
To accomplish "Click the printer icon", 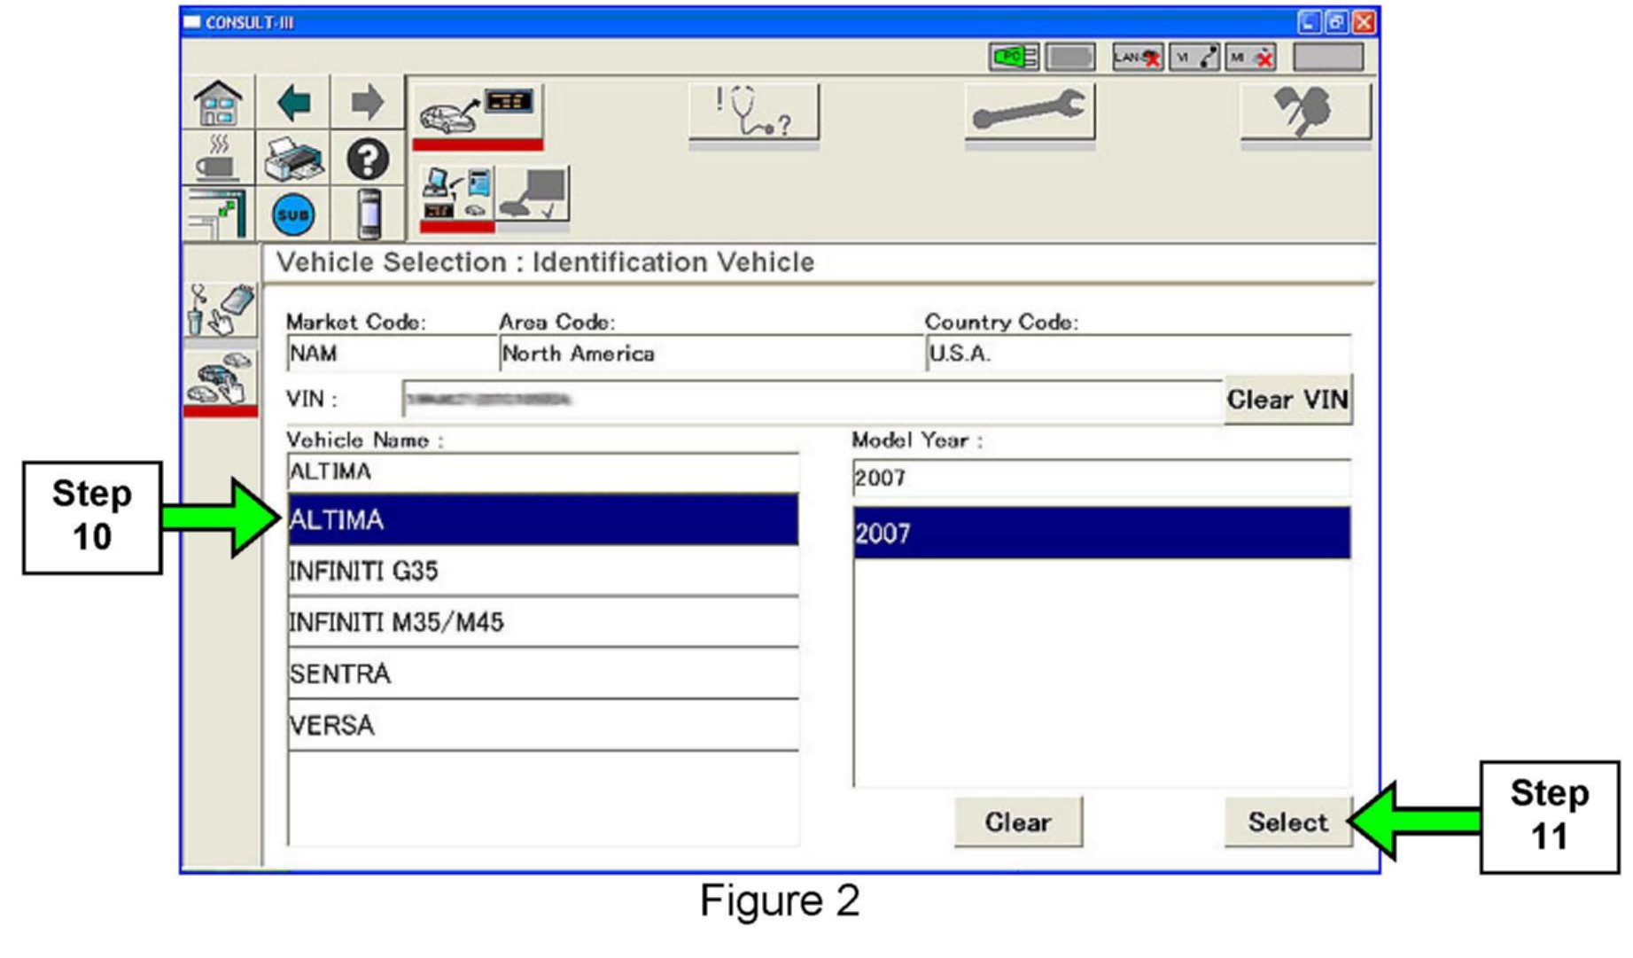I will point(293,160).
